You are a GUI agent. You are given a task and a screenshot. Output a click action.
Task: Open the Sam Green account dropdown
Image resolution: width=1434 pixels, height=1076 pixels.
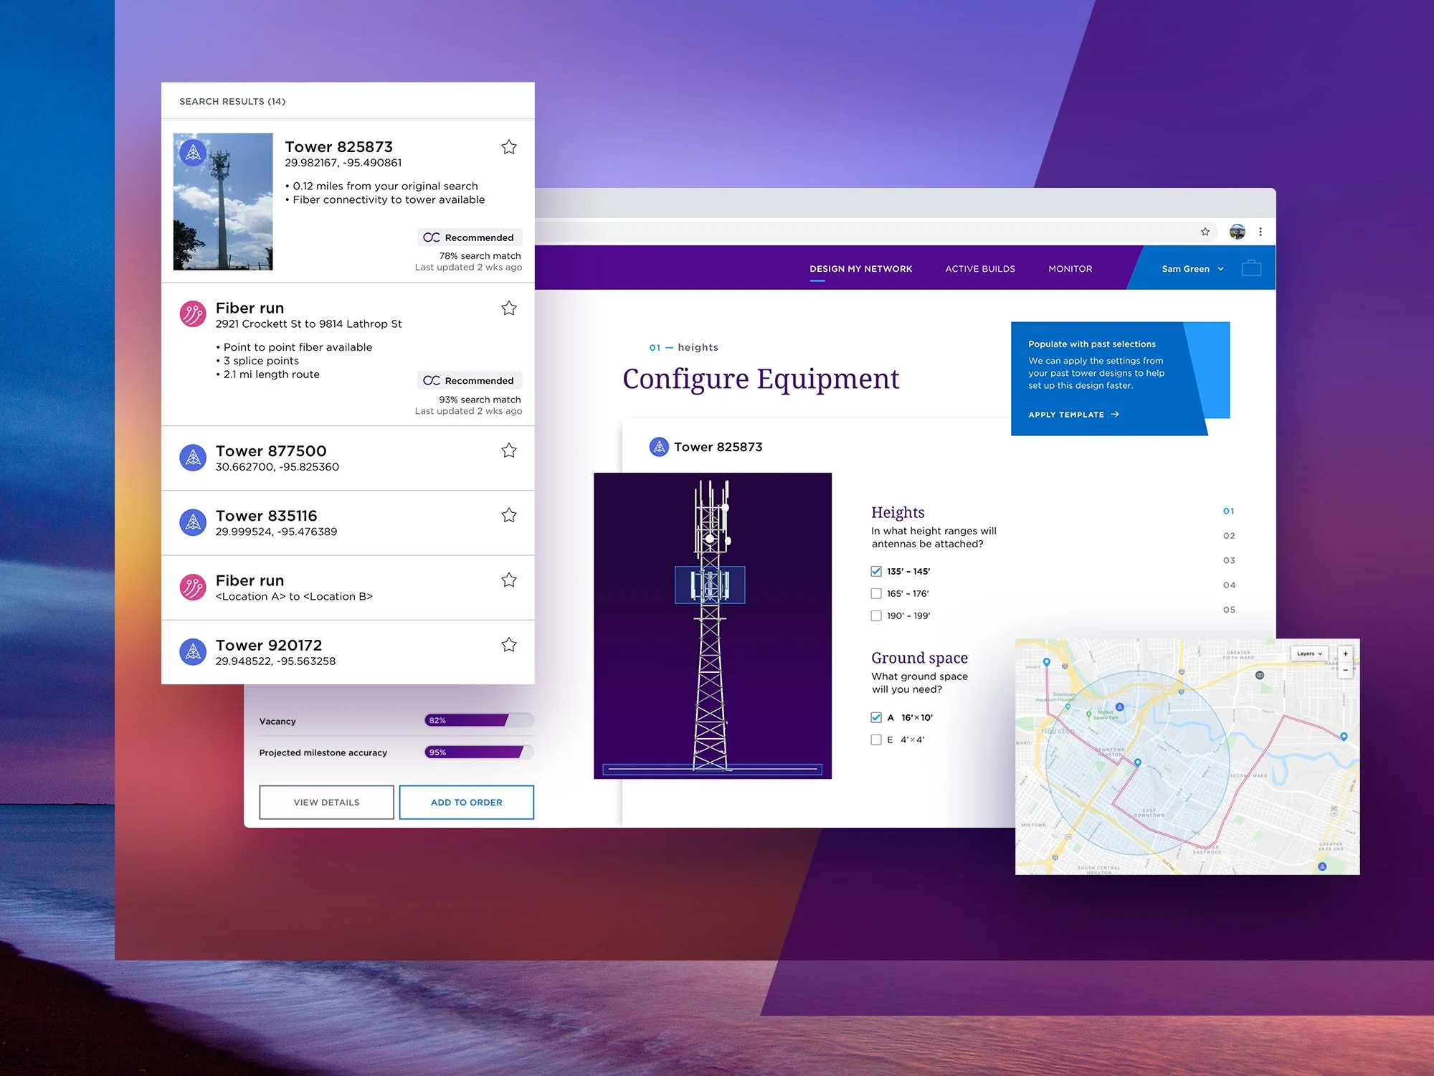pos(1192,269)
